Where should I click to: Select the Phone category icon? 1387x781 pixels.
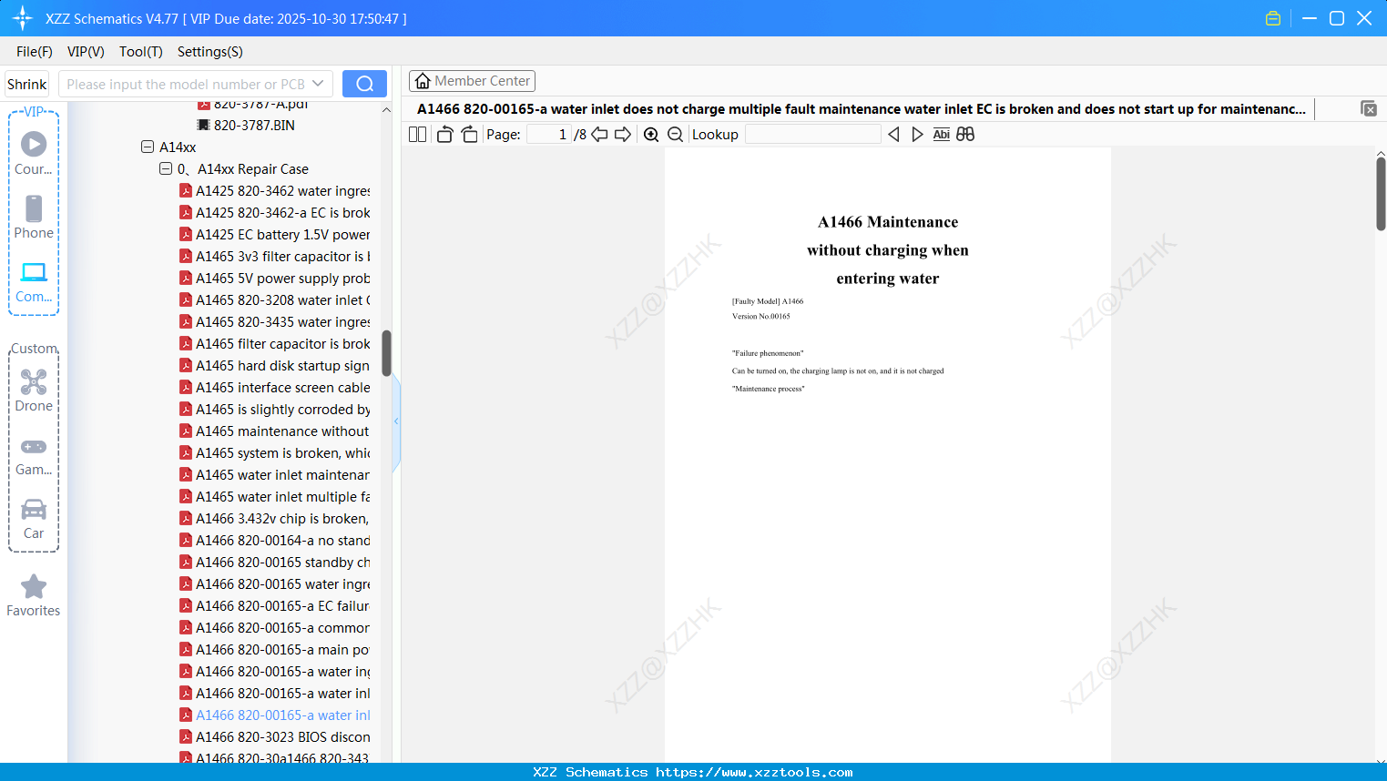point(34,218)
